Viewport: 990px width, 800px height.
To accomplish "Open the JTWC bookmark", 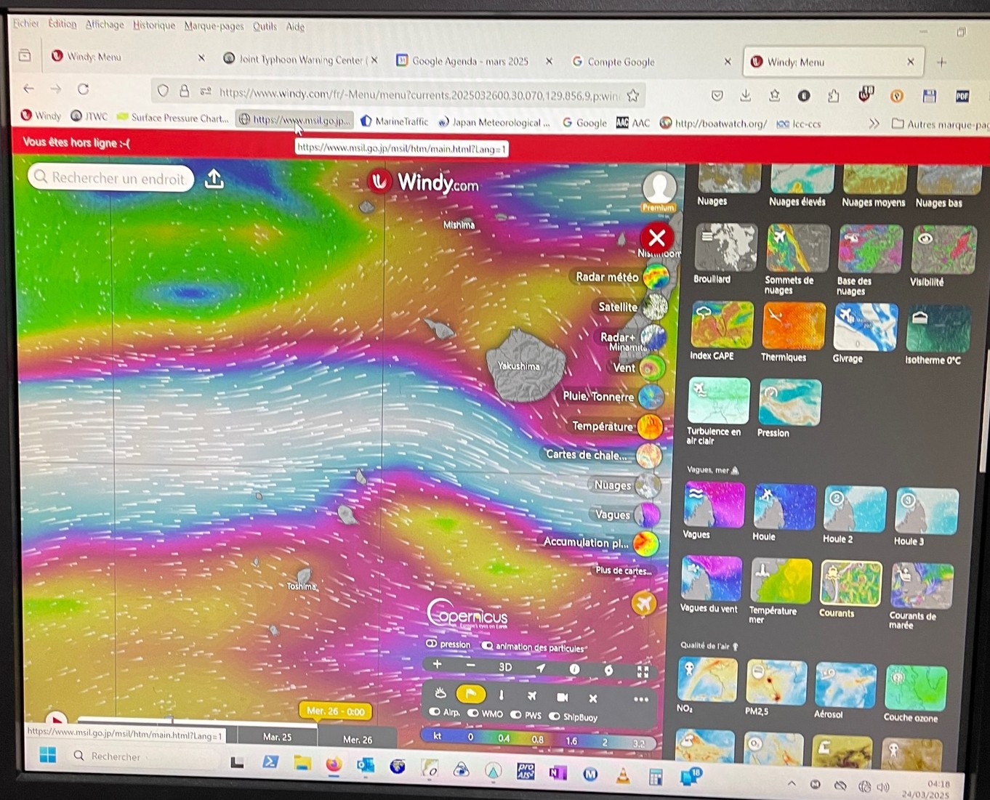I will pos(89,116).
